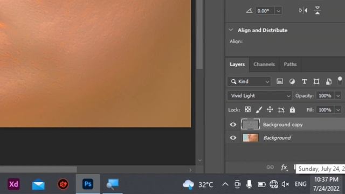Click the Opacity 100% value field

(x=325, y=96)
